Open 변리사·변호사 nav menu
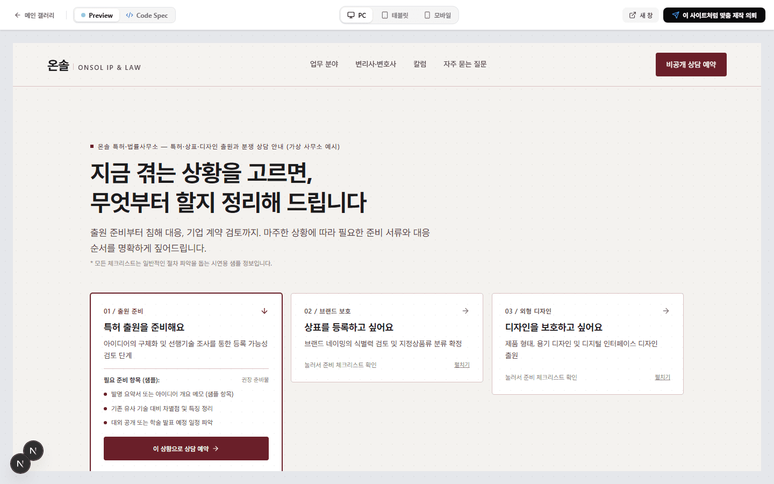Image resolution: width=774 pixels, height=484 pixels. pyautogui.click(x=376, y=64)
